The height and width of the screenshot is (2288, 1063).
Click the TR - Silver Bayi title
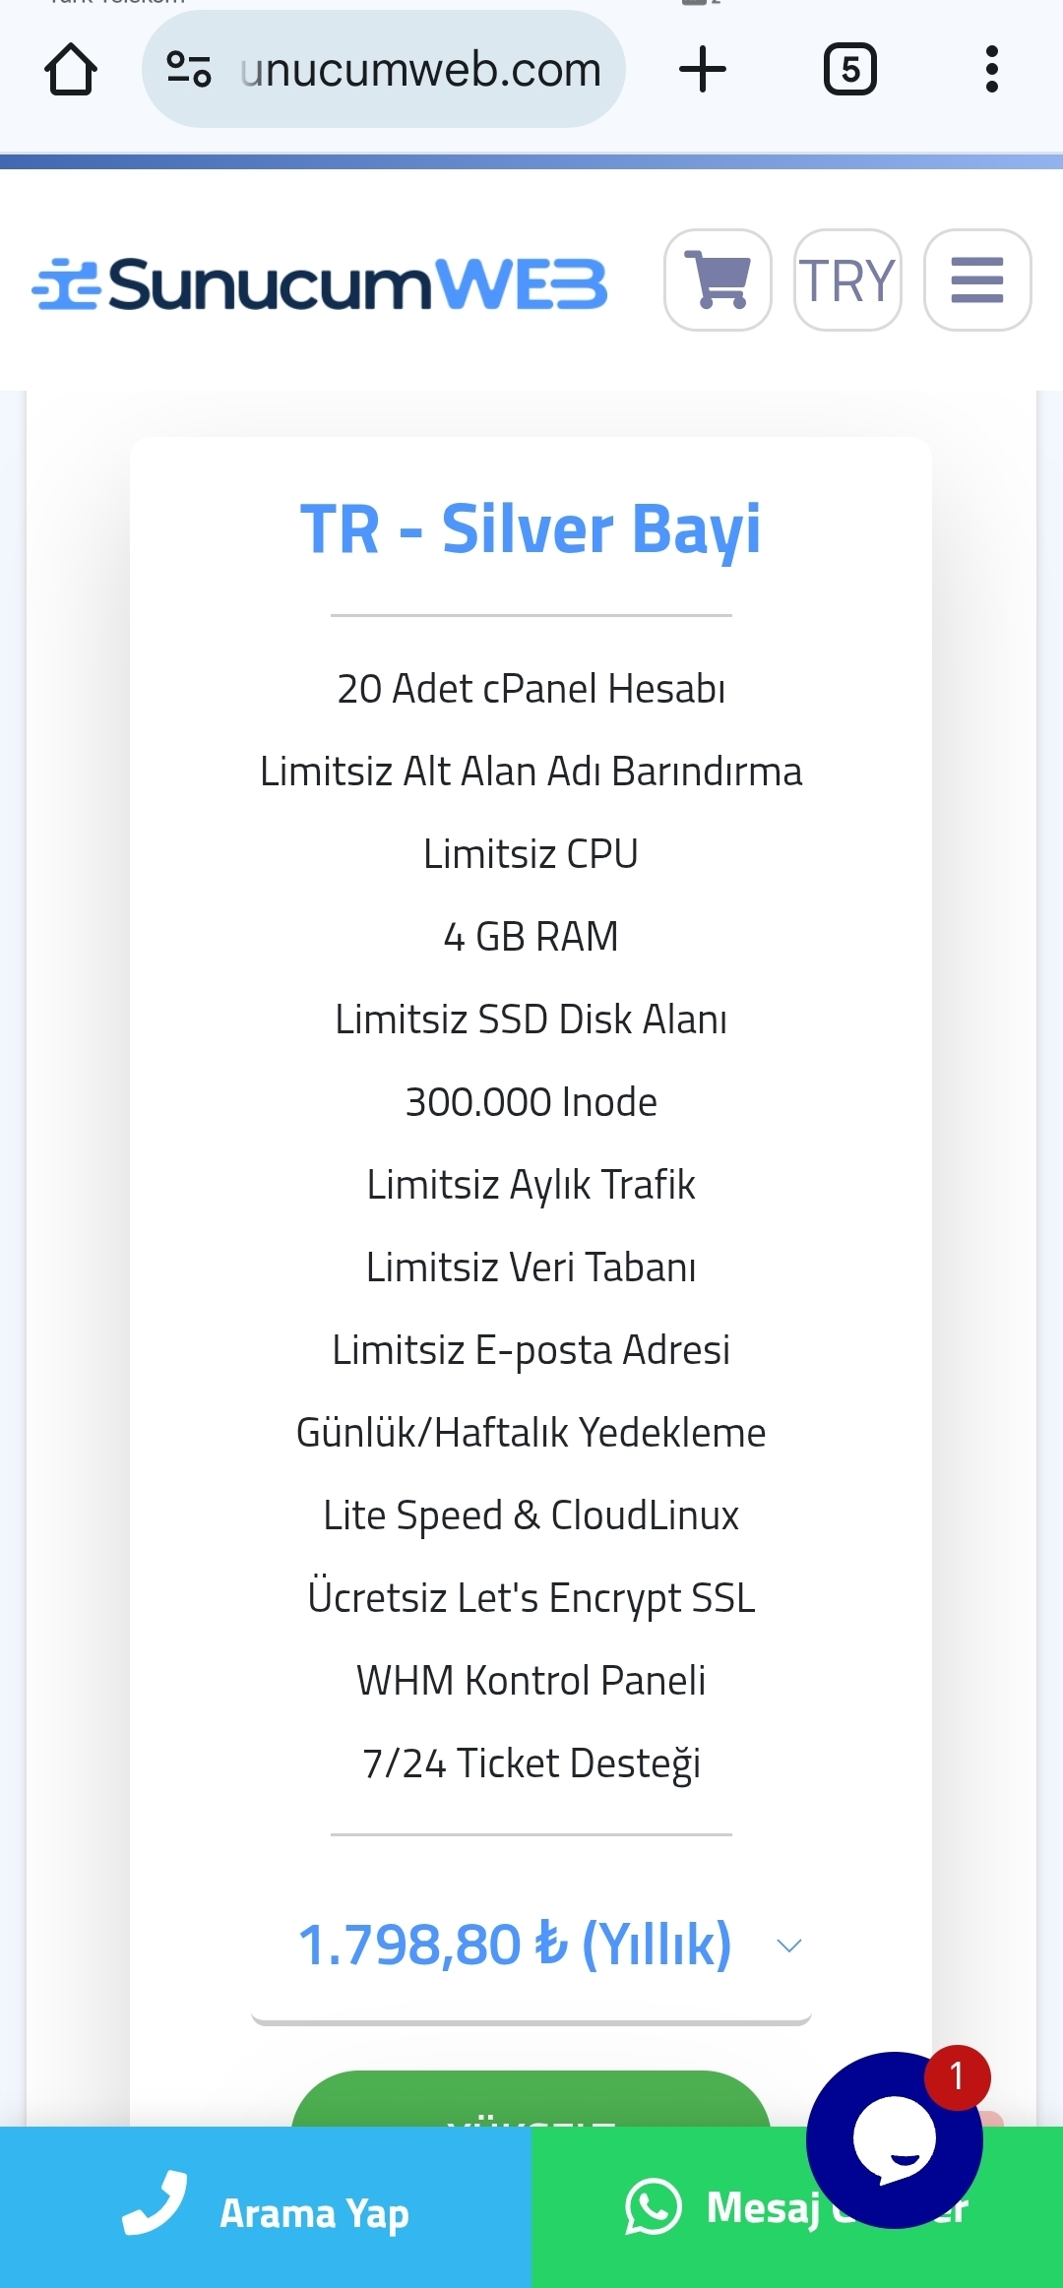coord(531,529)
